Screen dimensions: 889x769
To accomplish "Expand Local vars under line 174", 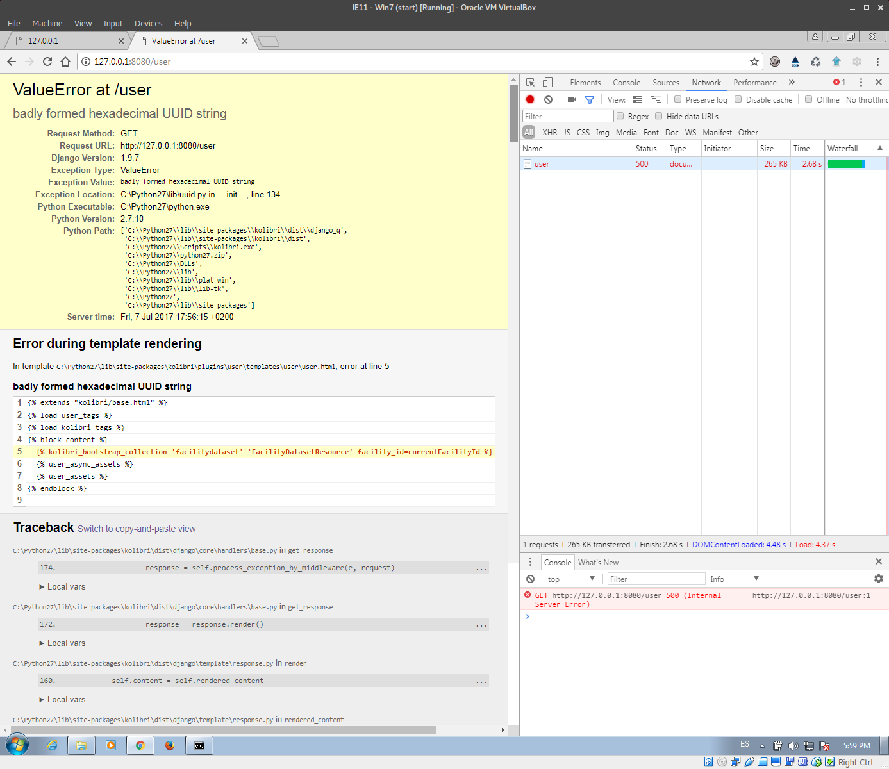I will [x=62, y=587].
